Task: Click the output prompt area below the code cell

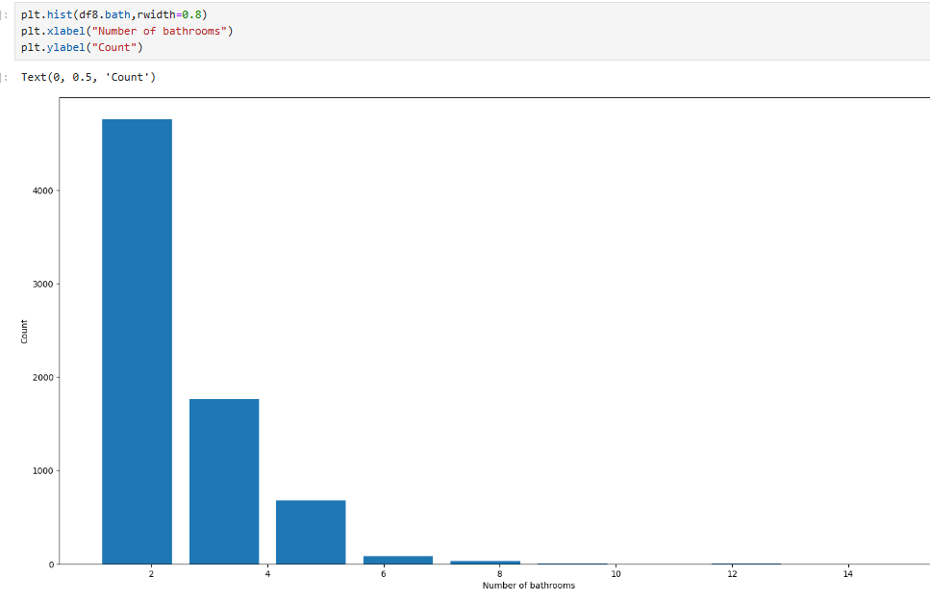Action: pos(5,77)
